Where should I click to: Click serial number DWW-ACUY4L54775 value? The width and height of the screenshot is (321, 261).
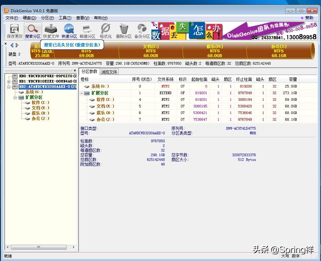click(241, 128)
